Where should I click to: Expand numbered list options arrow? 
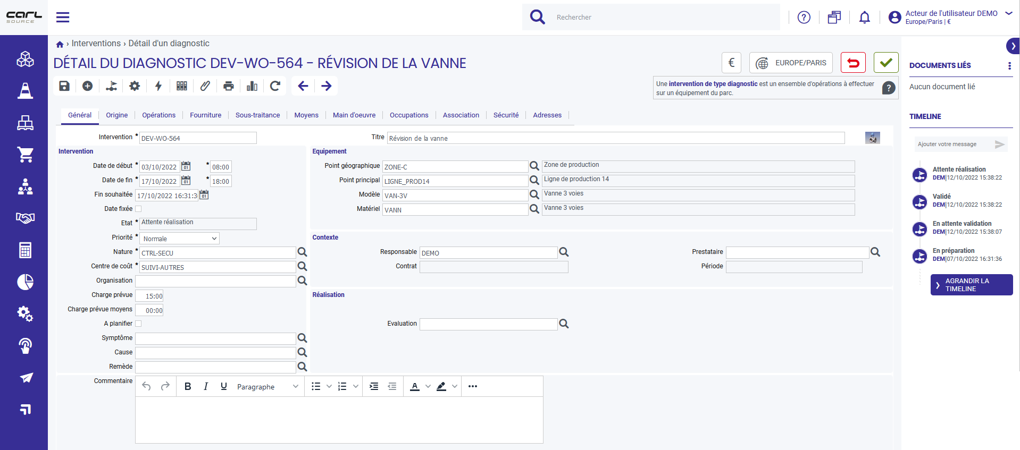[356, 386]
